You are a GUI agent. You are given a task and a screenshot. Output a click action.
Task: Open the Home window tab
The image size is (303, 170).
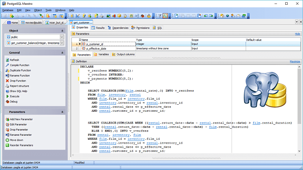pyautogui.click(x=13, y=22)
